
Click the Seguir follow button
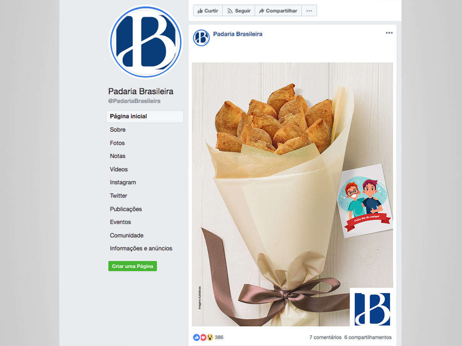pos(239,11)
